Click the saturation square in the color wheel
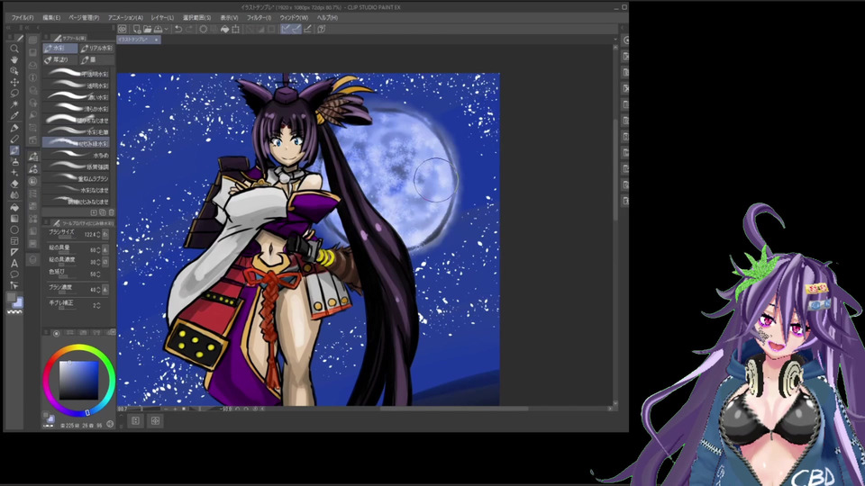Screen dimensions: 865x486 (79, 380)
